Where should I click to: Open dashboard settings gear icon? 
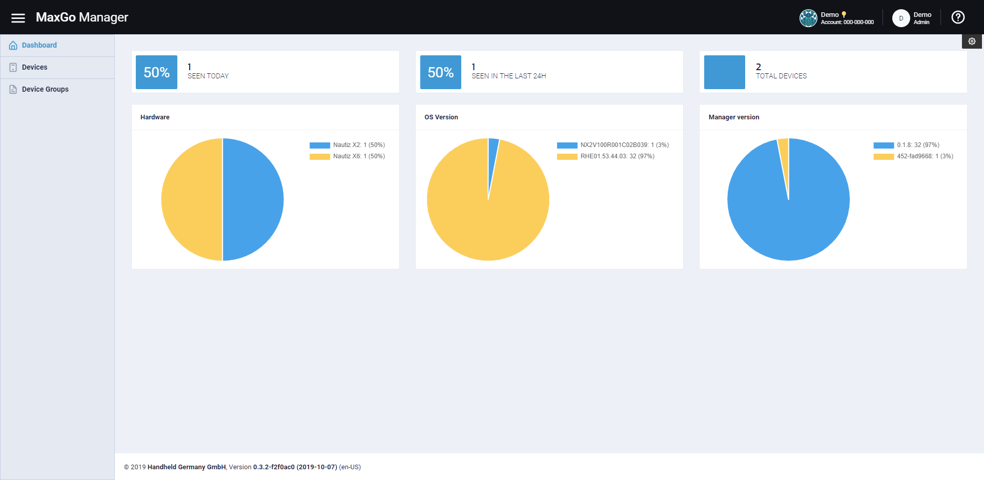pyautogui.click(x=971, y=41)
